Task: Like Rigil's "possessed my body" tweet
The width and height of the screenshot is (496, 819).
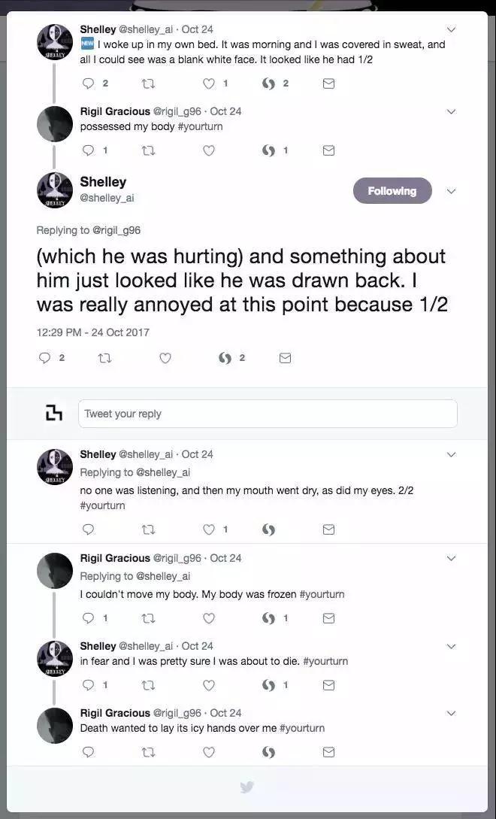Action: [209, 150]
